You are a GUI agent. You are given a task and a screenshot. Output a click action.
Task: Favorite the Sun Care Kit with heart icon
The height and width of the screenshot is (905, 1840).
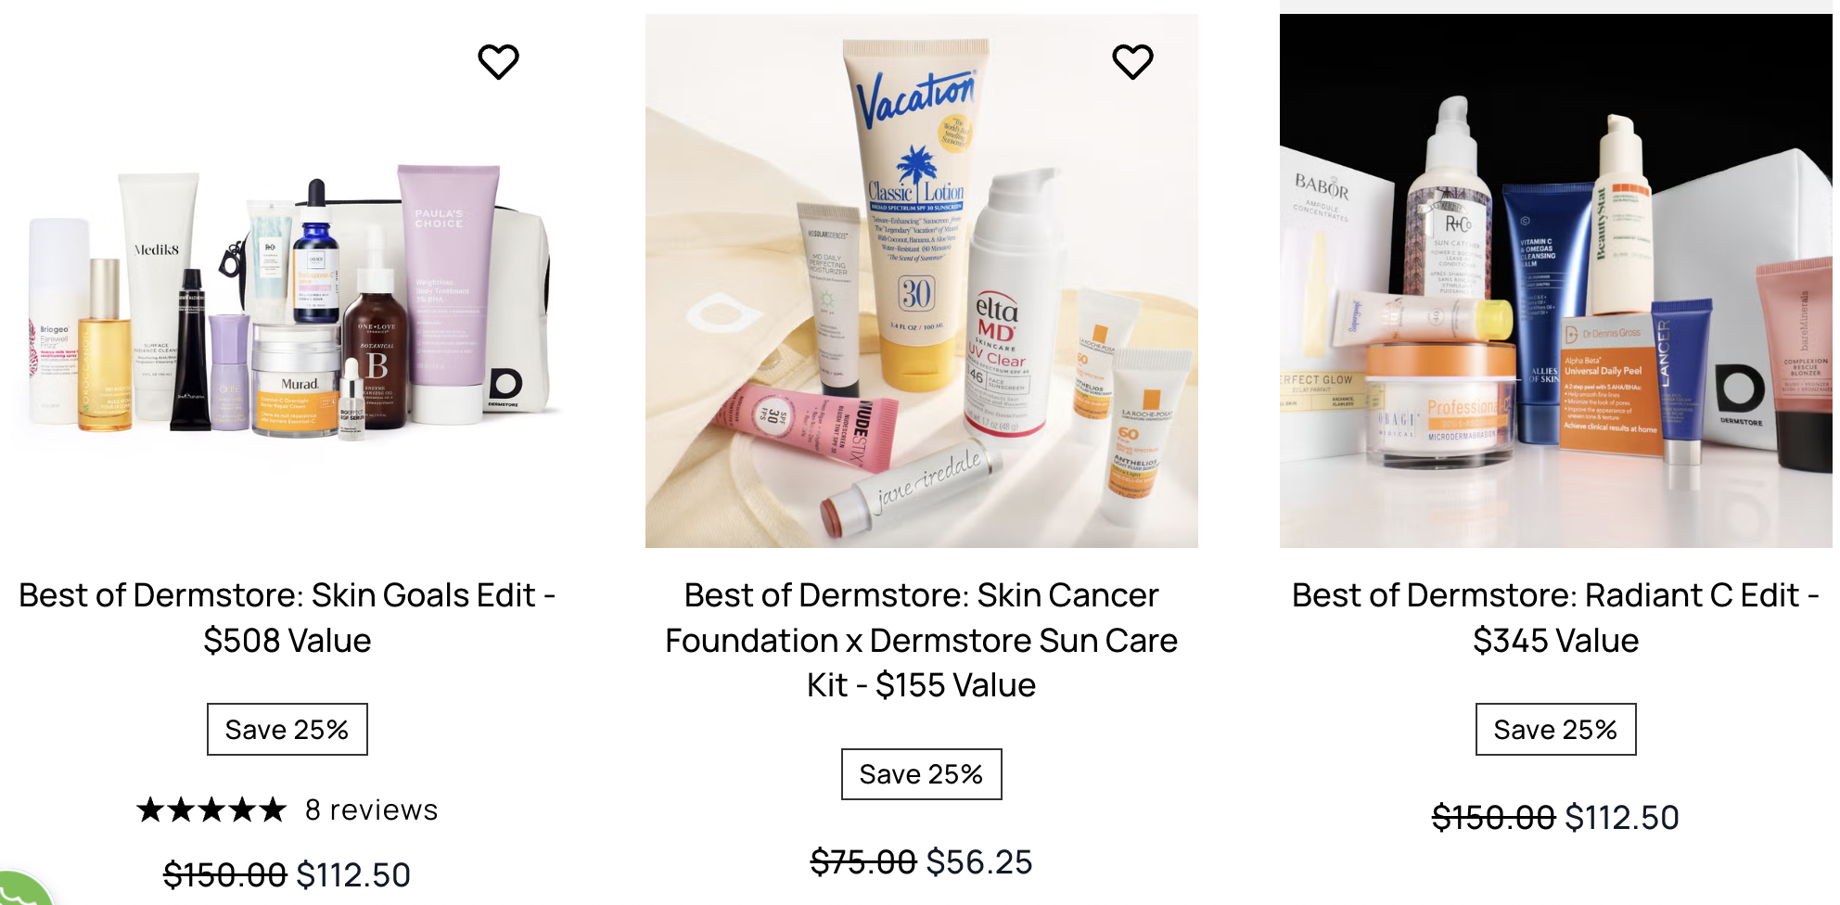tap(1132, 62)
